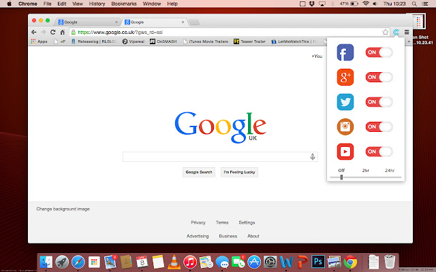Click the Instagram camera icon in the popup
Image resolution: width=436 pixels, height=272 pixels.
[x=345, y=126]
